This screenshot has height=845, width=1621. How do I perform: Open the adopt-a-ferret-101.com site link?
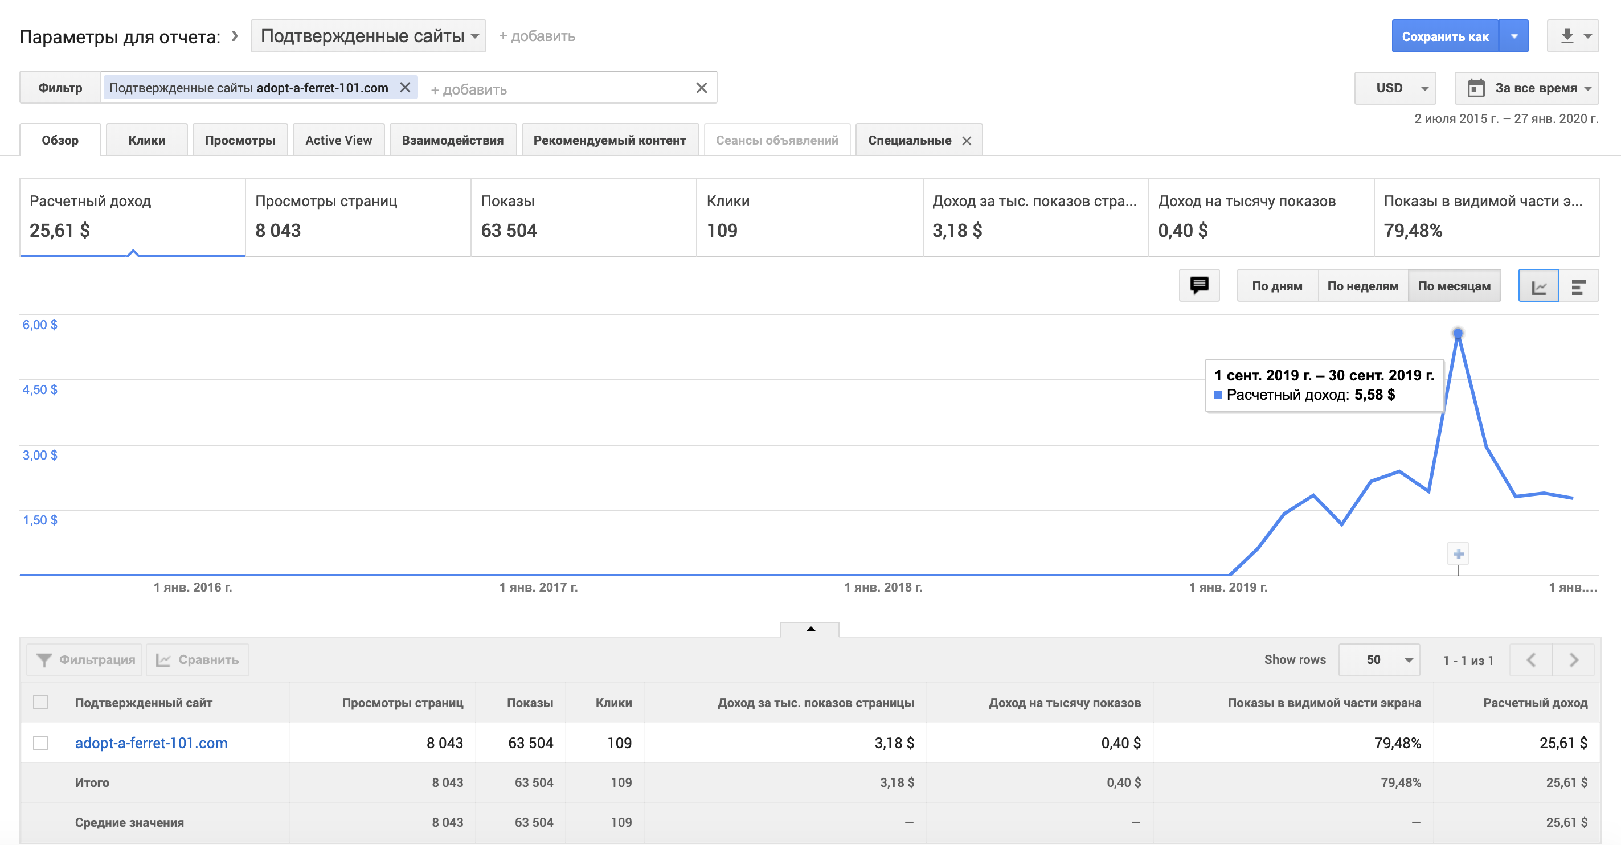[151, 743]
